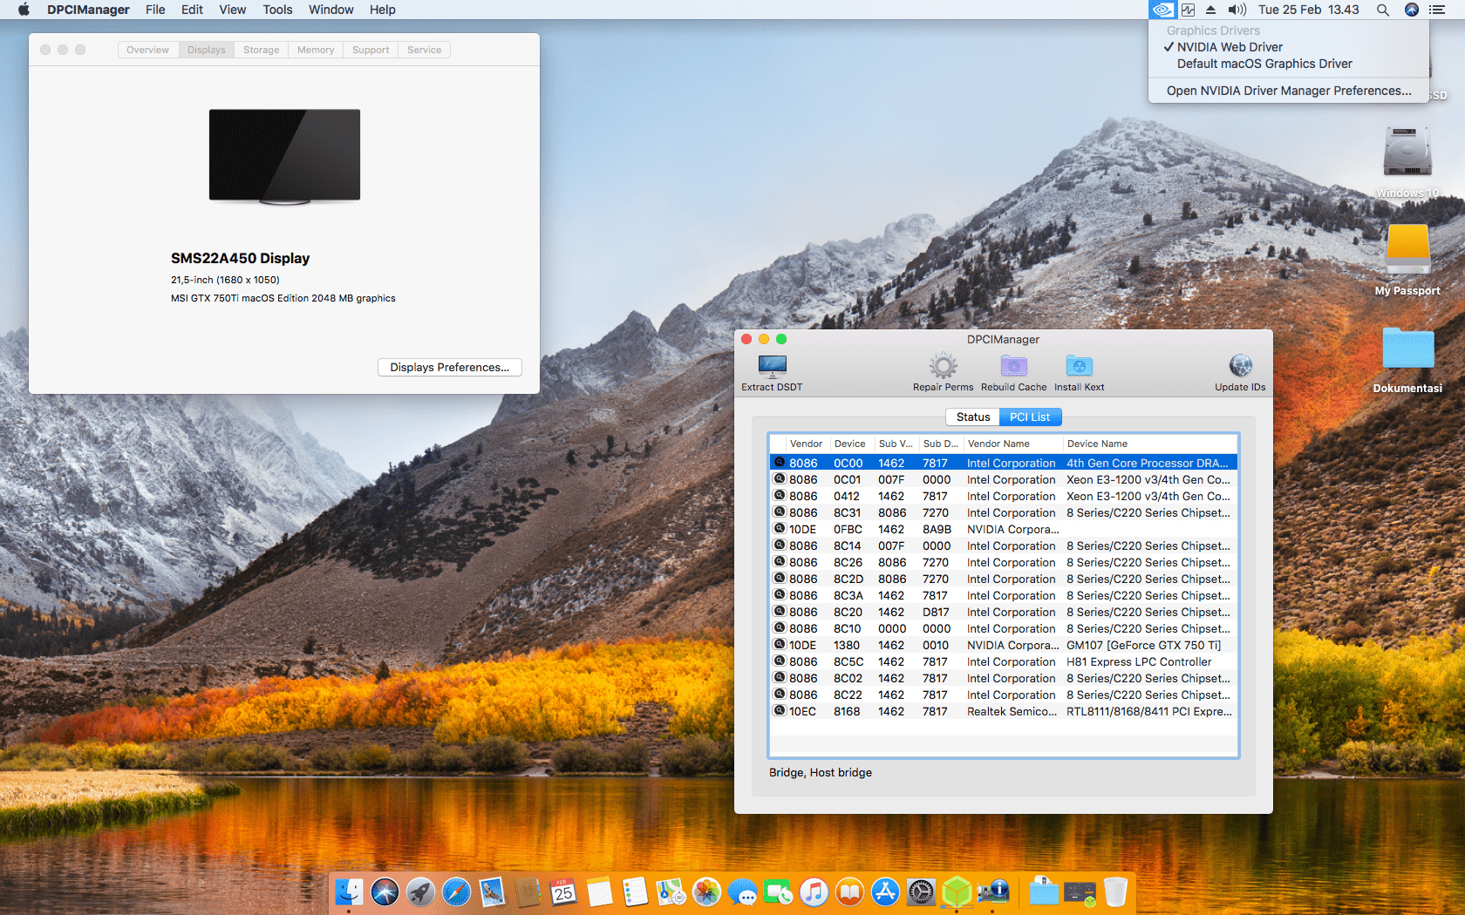Open the Tools menu
1465x915 pixels.
click(x=277, y=10)
